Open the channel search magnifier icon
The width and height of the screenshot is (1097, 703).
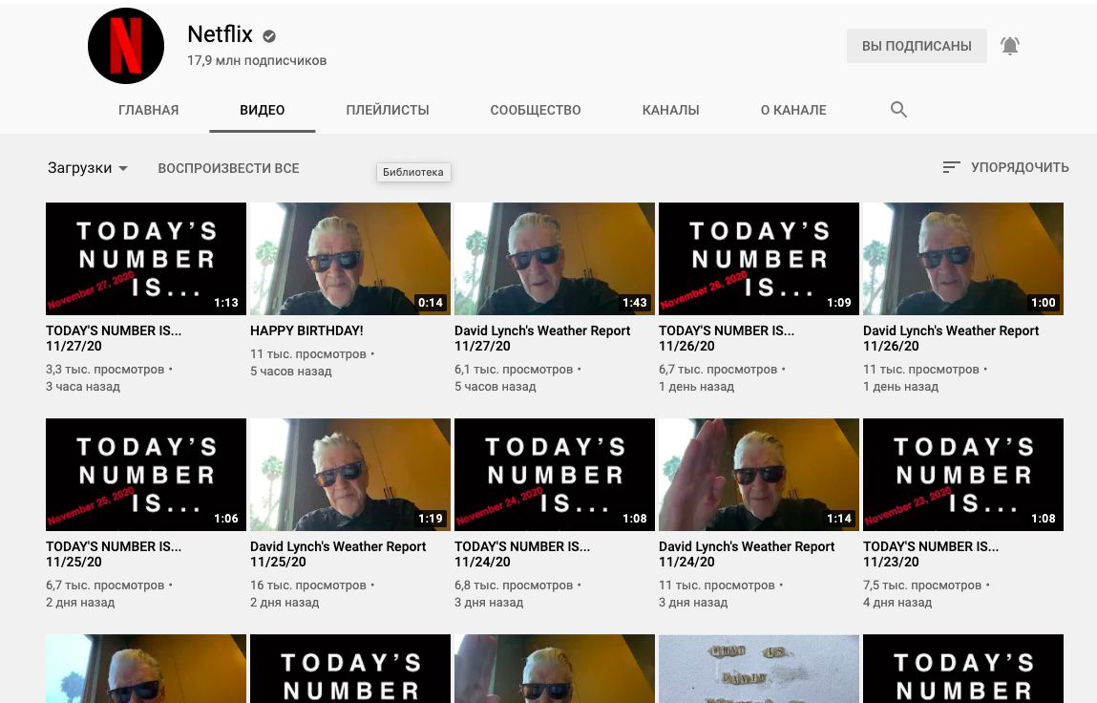[x=898, y=109]
